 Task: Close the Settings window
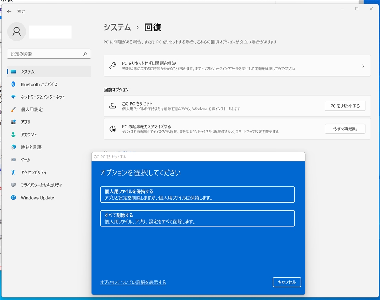(x=371, y=9)
